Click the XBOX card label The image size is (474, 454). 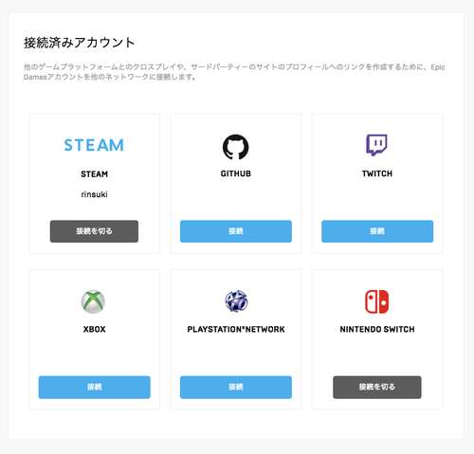pyautogui.click(x=94, y=329)
